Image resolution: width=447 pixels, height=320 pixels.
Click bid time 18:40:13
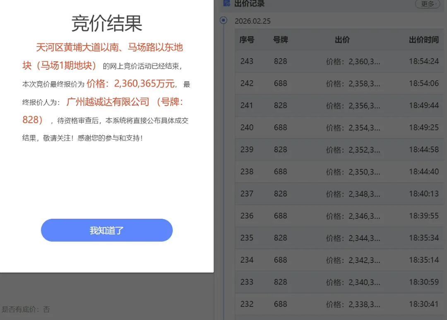[x=424, y=194]
